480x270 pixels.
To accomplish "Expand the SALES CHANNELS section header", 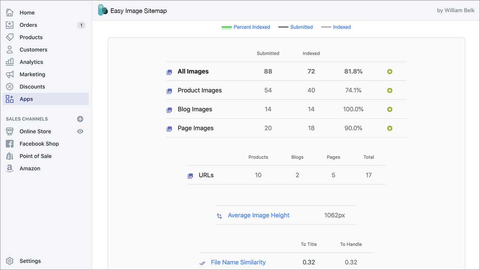I will coord(26,119).
